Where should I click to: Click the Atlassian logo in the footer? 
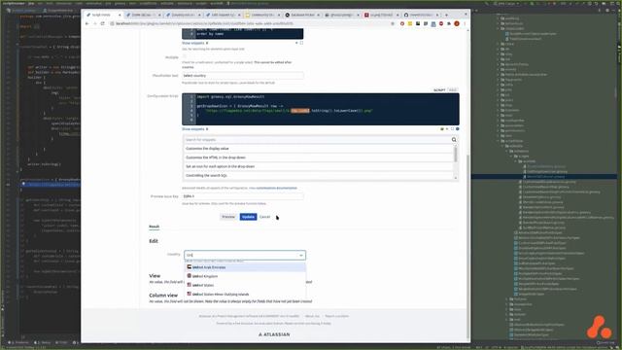274,334
